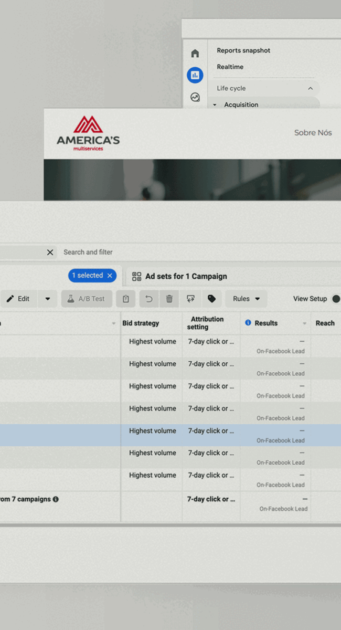Click the undo arrow icon
Image resolution: width=341 pixels, height=630 pixels.
click(x=149, y=299)
